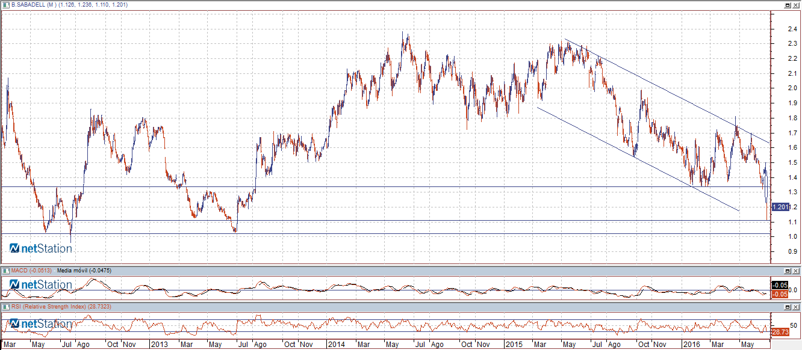The width and height of the screenshot is (802, 350).
Task: Close the B.SABADELL price chart panel
Action: pos(796,4)
